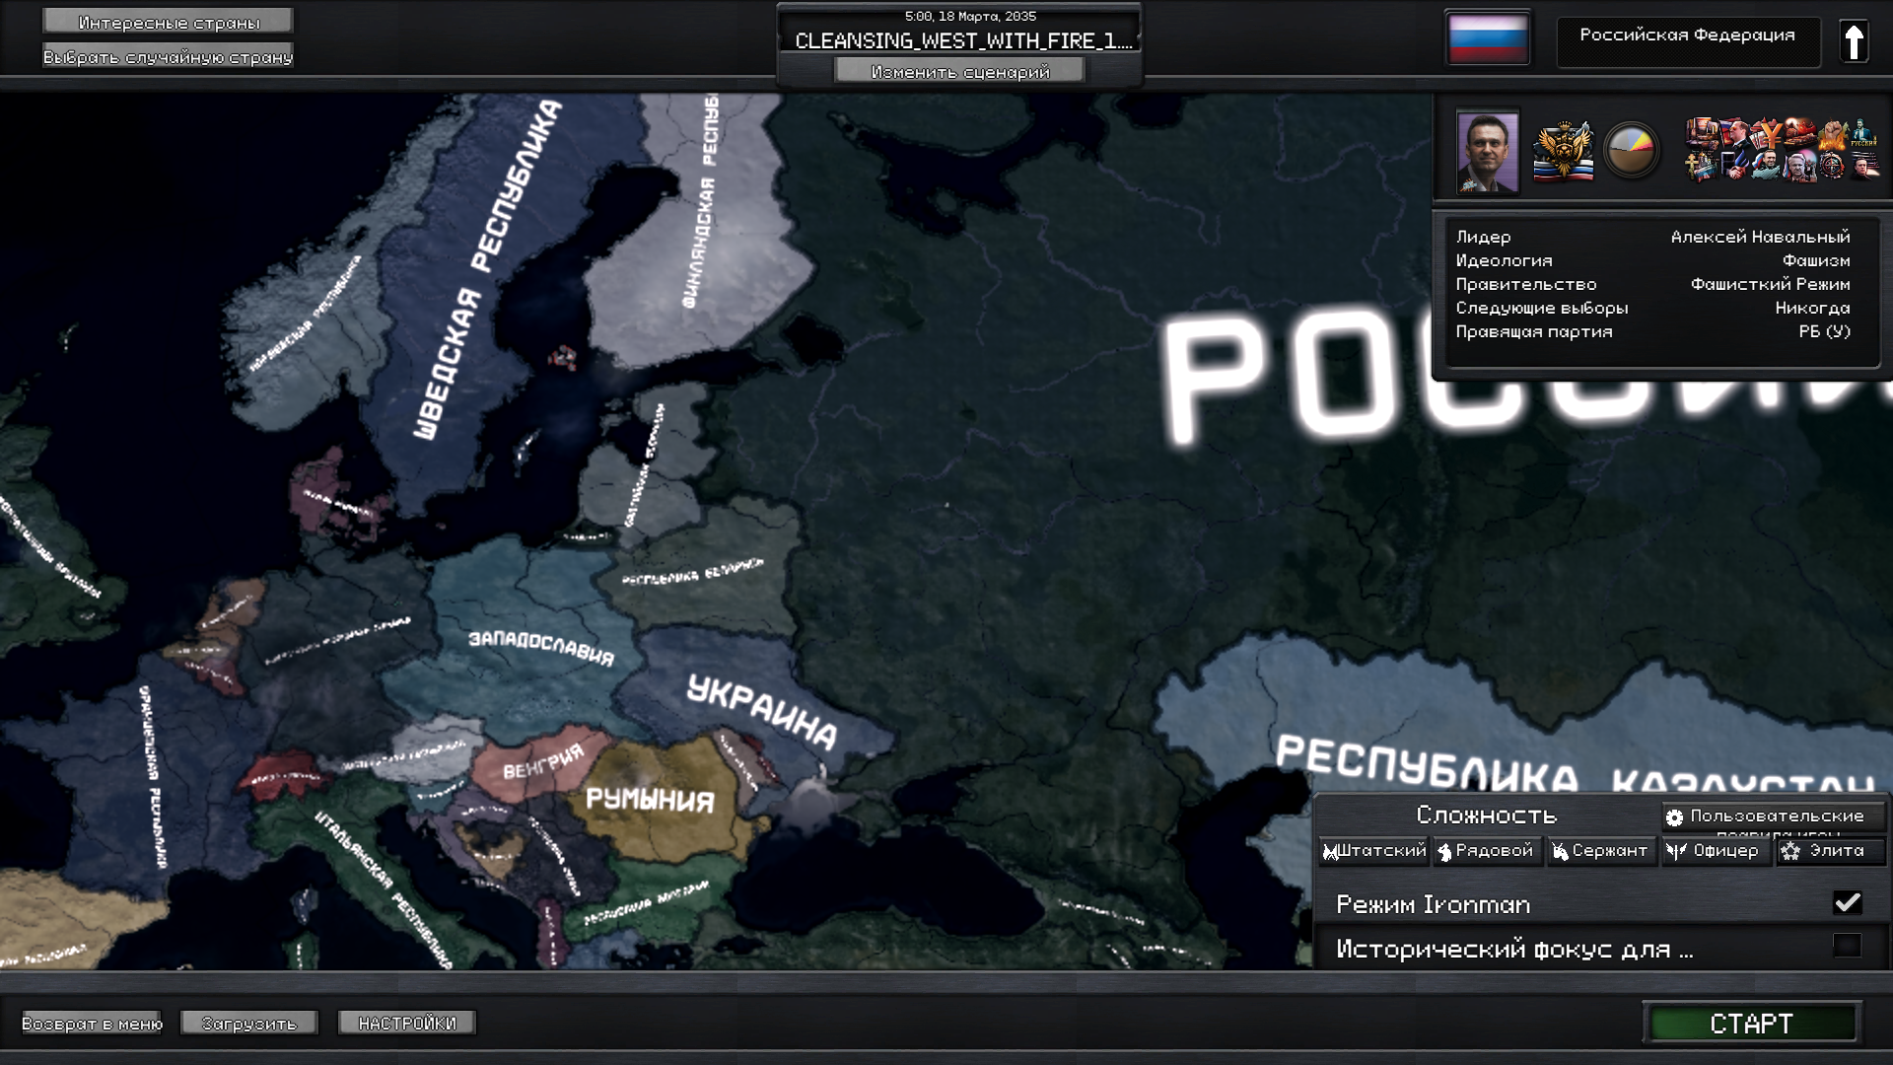Click the leader portrait of Алексей Навальный
This screenshot has height=1065, width=1893.
tap(1487, 152)
